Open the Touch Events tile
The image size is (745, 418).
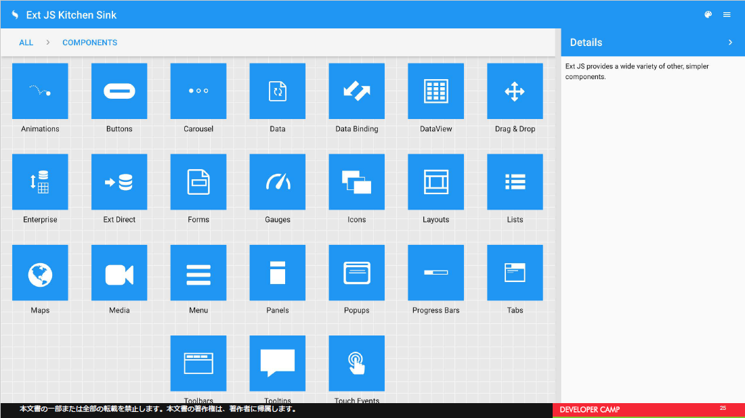click(x=356, y=363)
